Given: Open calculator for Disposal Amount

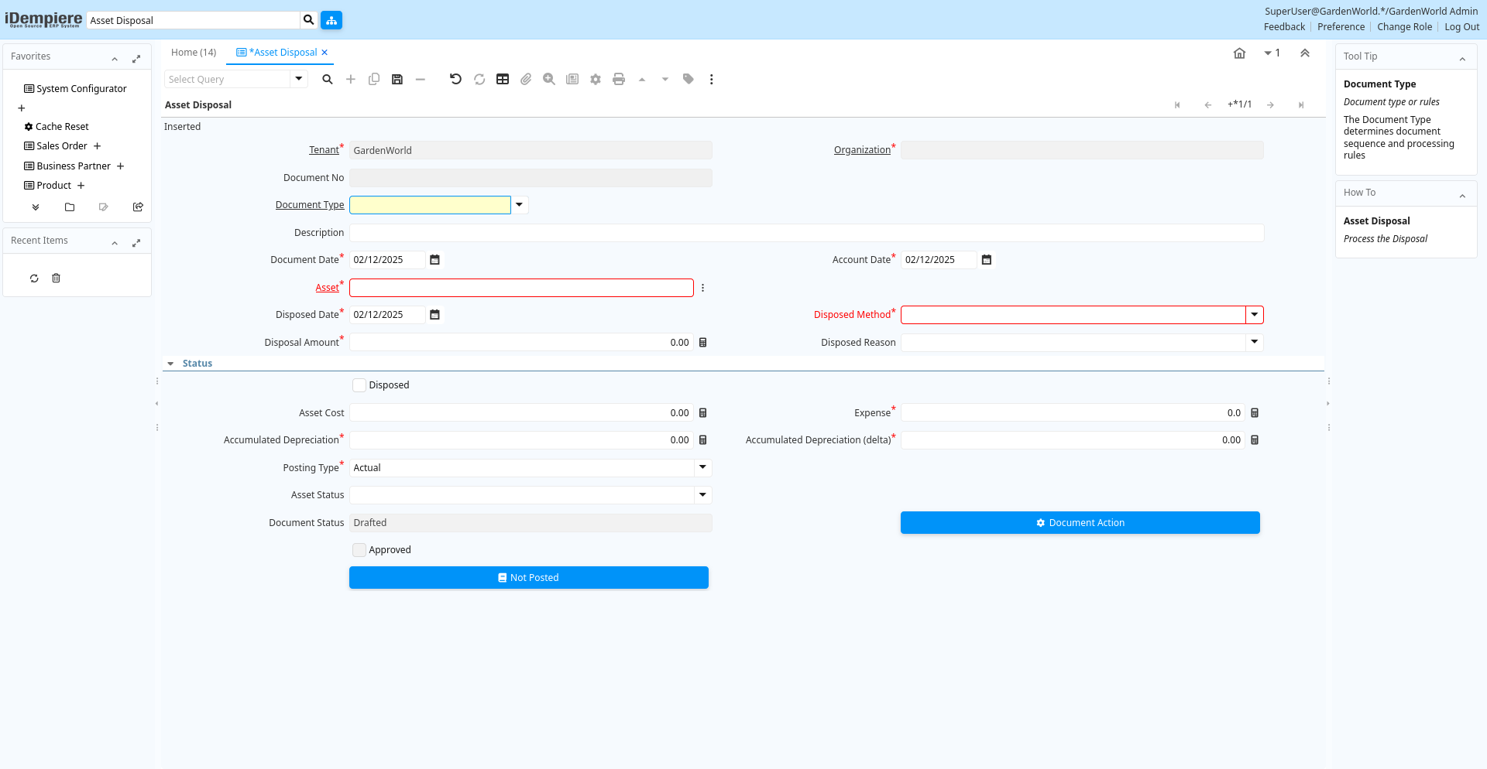Looking at the screenshot, I should tap(703, 343).
